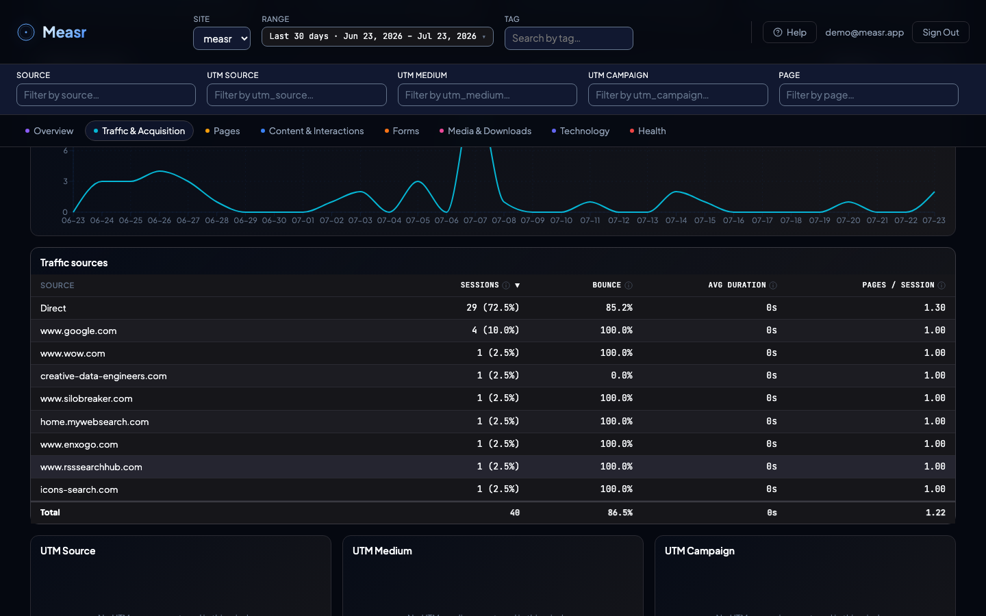Click the Sign Out button
Viewport: 986px width, 616px height.
click(940, 32)
